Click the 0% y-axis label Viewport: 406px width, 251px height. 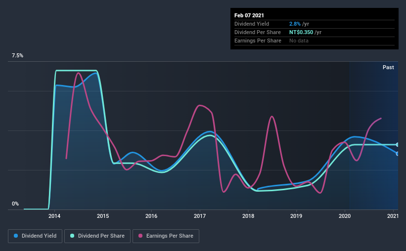15,204
